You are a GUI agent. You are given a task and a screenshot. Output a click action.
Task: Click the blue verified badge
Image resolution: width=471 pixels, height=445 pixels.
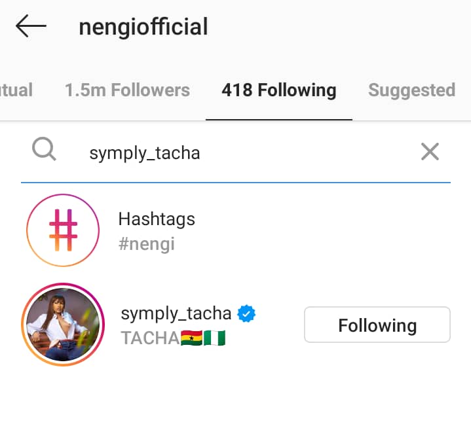click(246, 314)
